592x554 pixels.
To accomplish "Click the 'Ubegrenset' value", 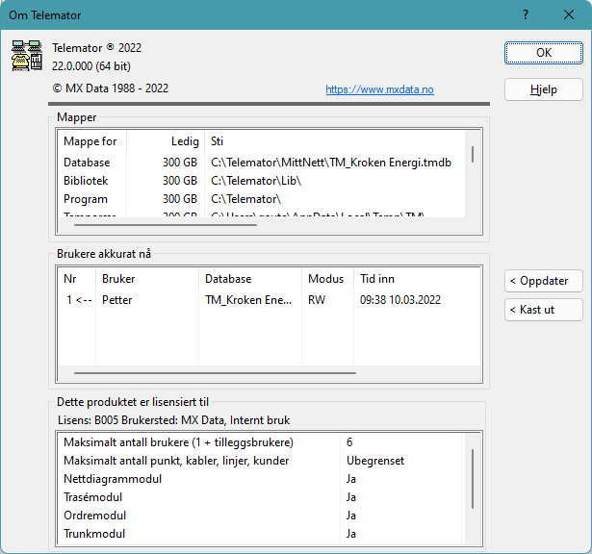I will (375, 461).
